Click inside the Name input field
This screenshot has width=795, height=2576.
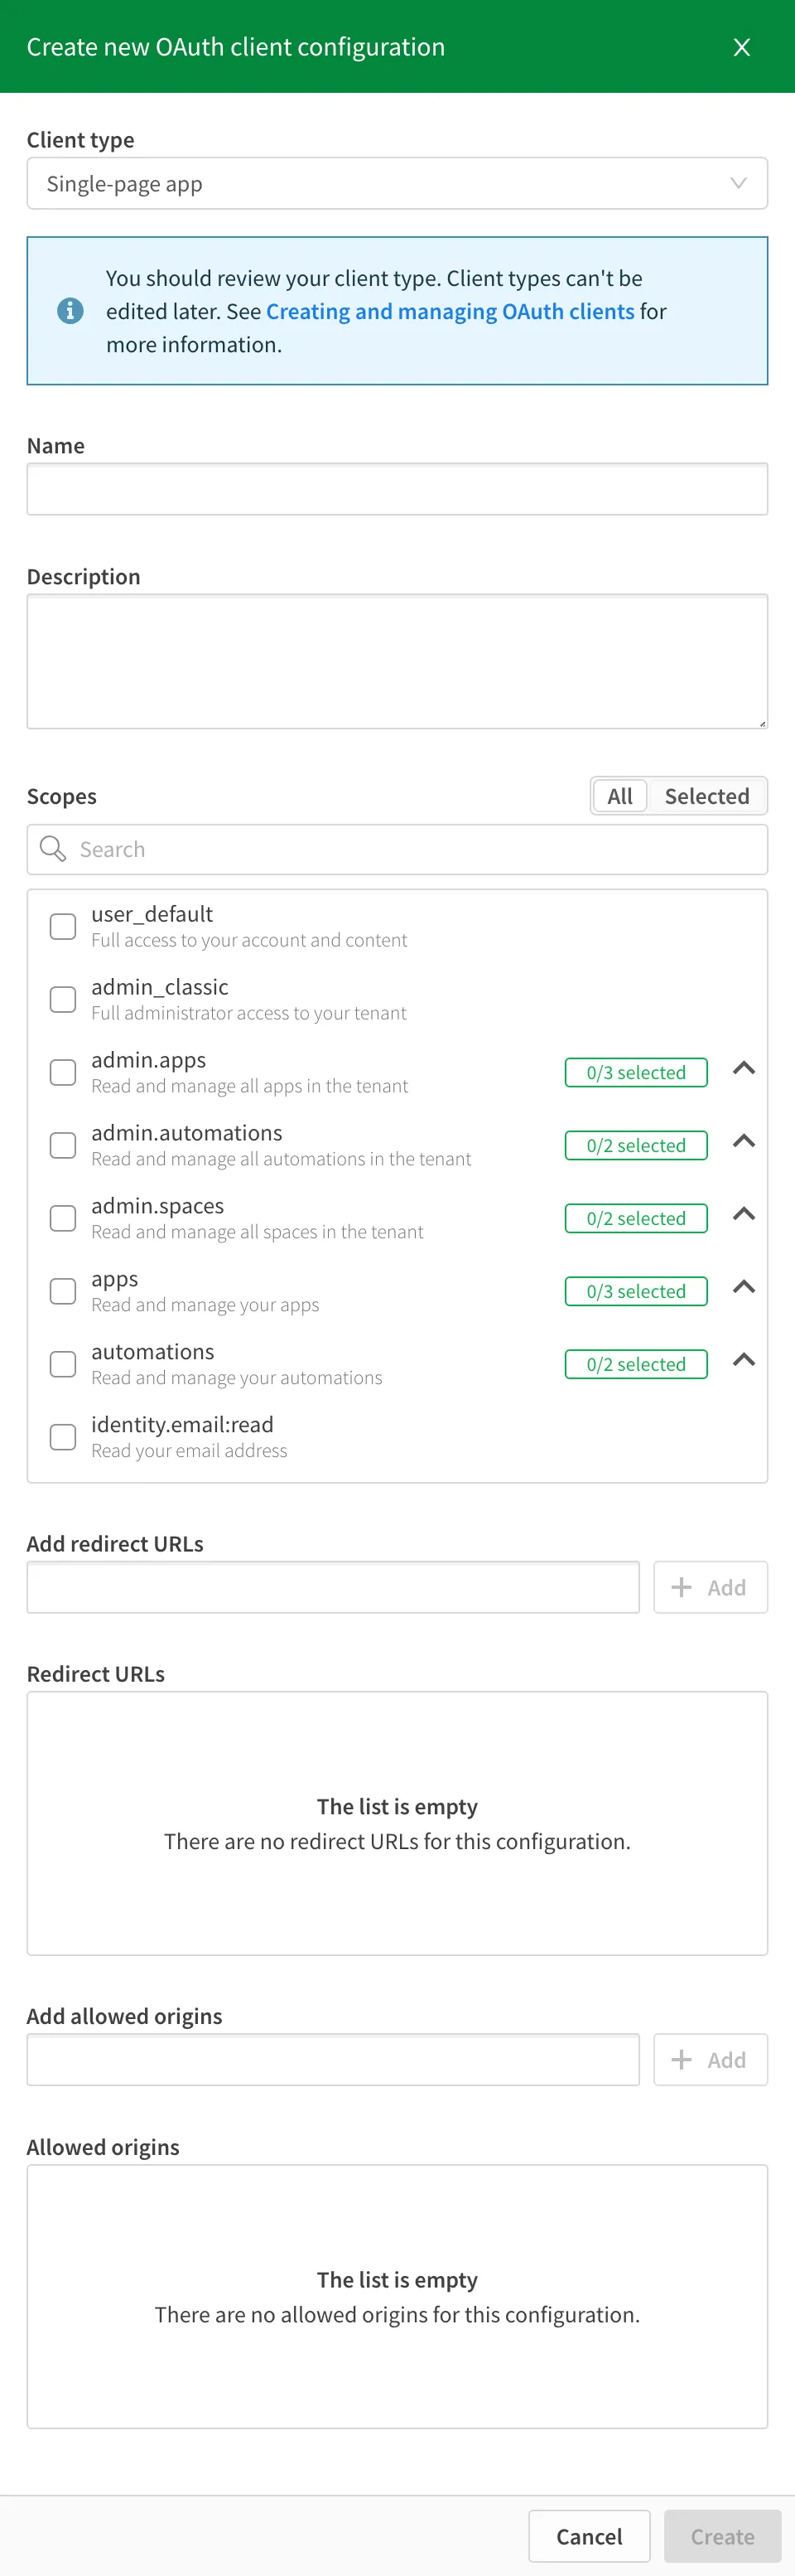pyautogui.click(x=397, y=489)
